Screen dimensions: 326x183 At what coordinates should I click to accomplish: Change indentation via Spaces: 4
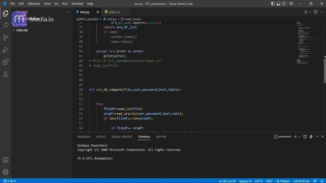pos(245,181)
